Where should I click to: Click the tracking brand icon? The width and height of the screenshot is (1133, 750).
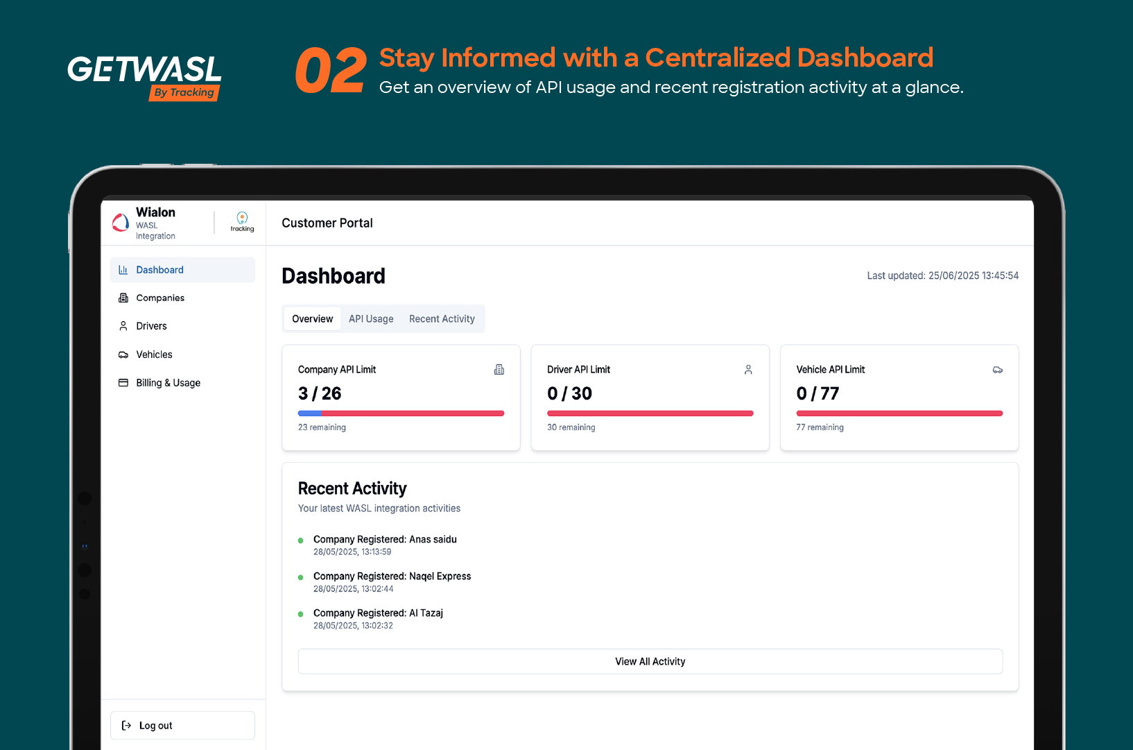(242, 221)
